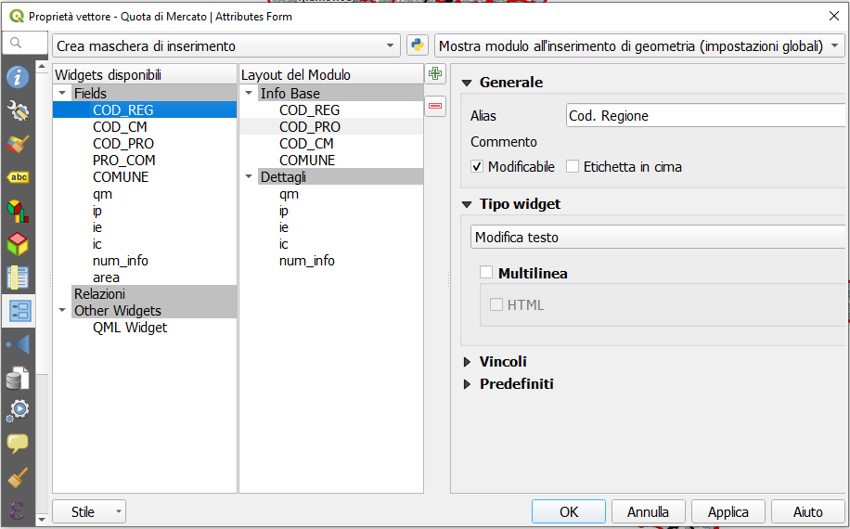Collapse the Tipo widget section
Viewport: 850px width, 529px height.
pyautogui.click(x=467, y=205)
